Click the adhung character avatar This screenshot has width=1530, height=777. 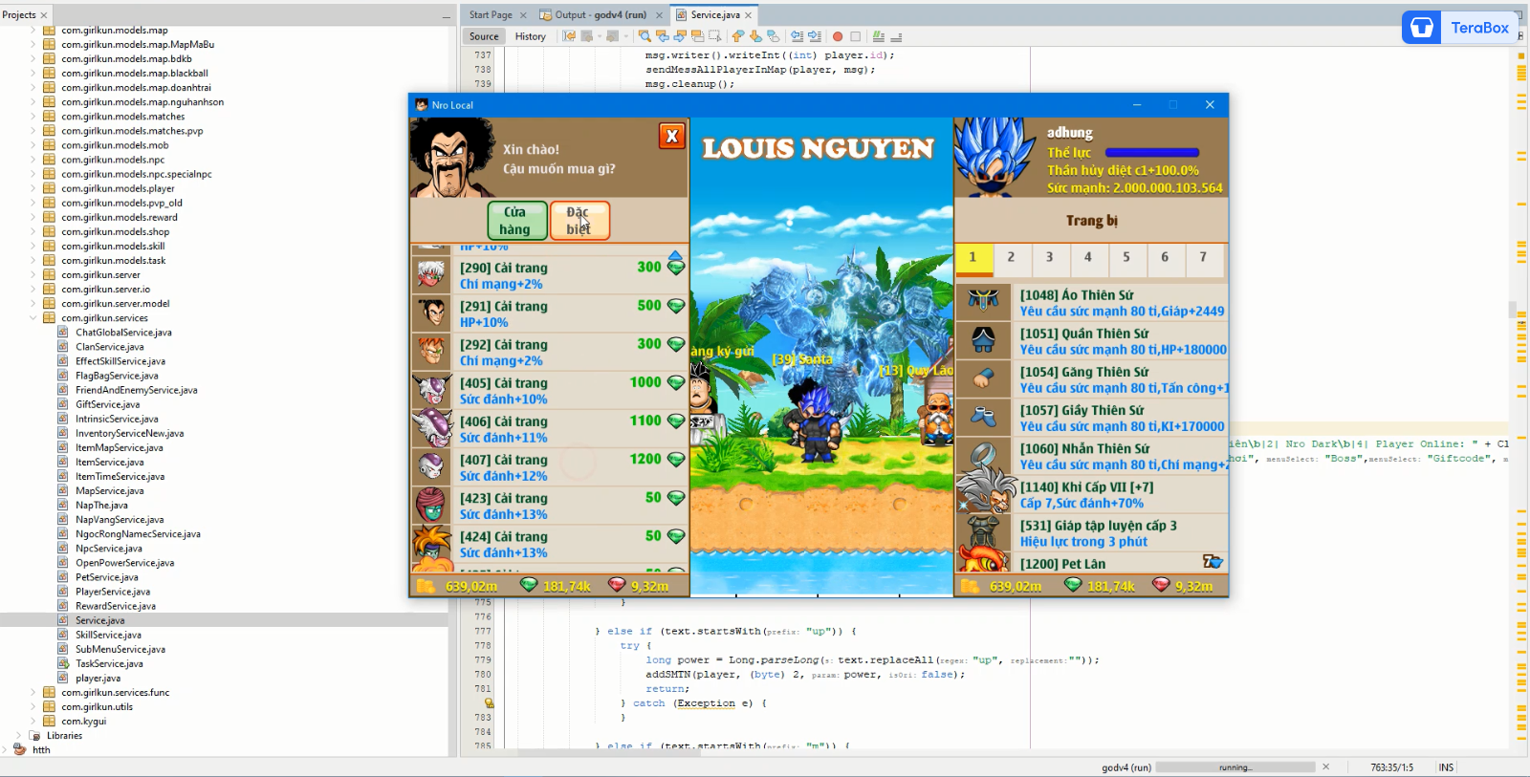995,157
